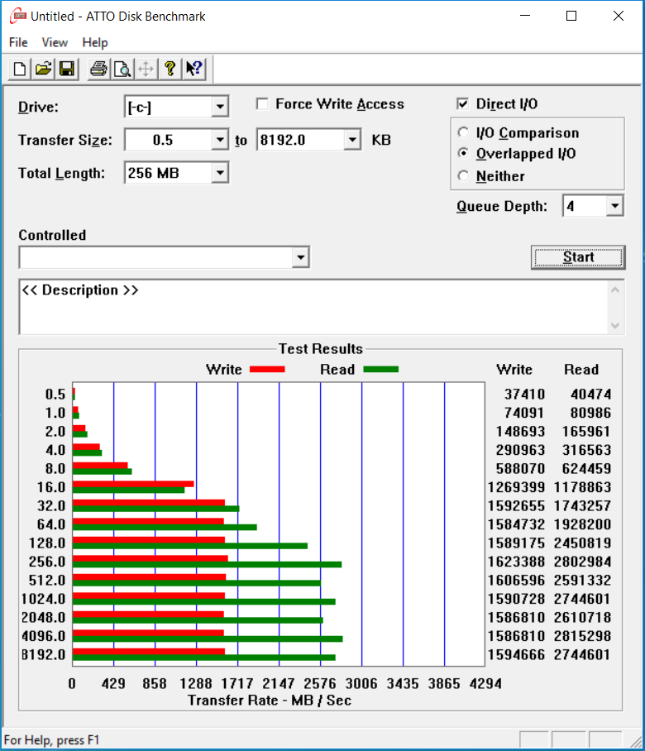
Task: Click the 8192.0 row label in chart
Action: (x=44, y=654)
